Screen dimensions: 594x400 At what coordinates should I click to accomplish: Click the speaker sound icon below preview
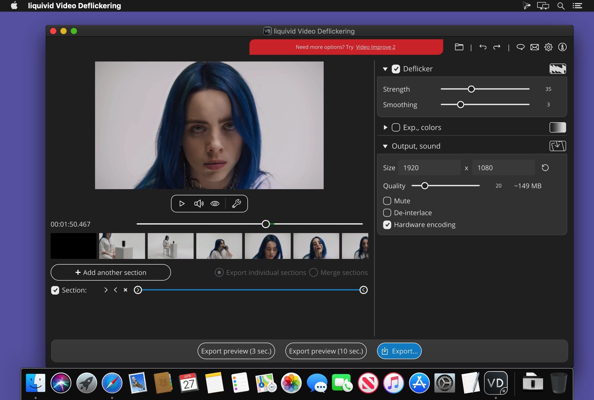(x=199, y=204)
